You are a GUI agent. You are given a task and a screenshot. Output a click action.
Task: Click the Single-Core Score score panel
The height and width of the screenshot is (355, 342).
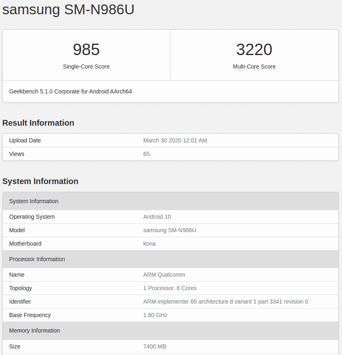[x=86, y=55]
